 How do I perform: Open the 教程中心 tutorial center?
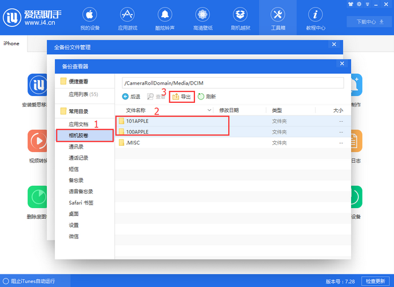coord(315,18)
